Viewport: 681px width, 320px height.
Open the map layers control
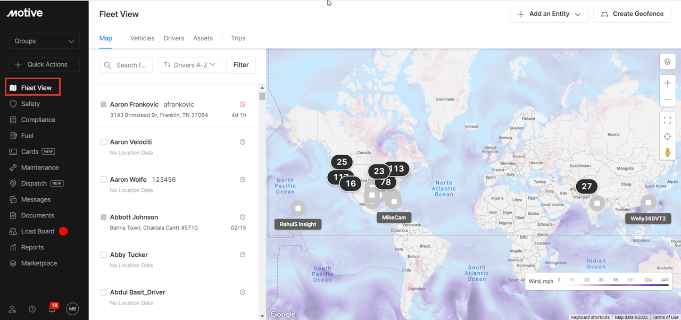click(x=668, y=62)
